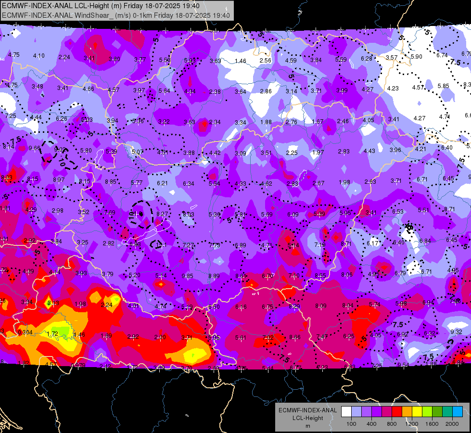Click the white LCL-Height legend swatch
Image resolution: width=471 pixels, height=433 pixels.
click(x=346, y=412)
